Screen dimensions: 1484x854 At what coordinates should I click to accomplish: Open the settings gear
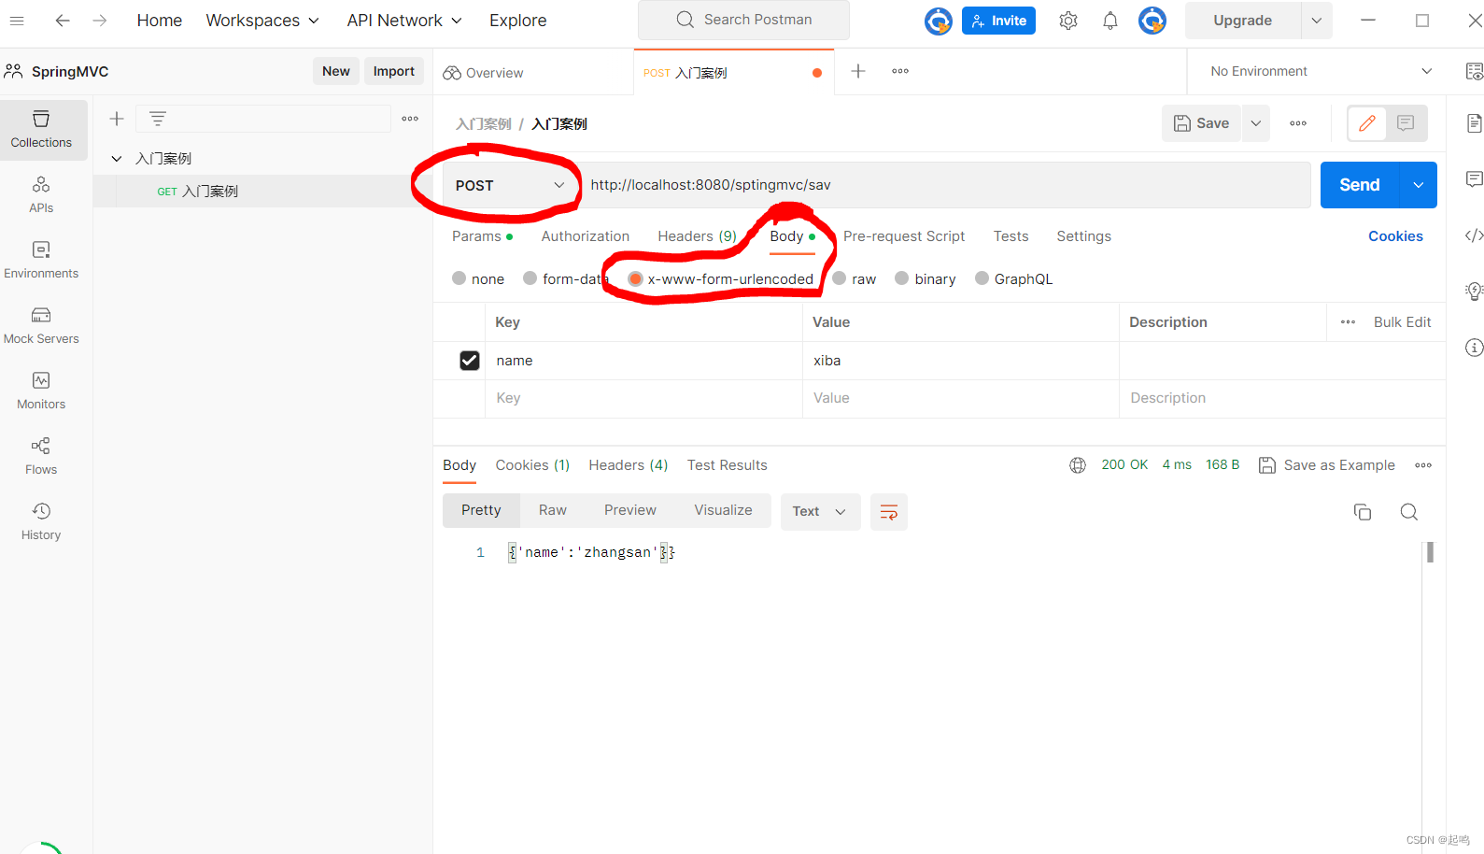coord(1068,21)
